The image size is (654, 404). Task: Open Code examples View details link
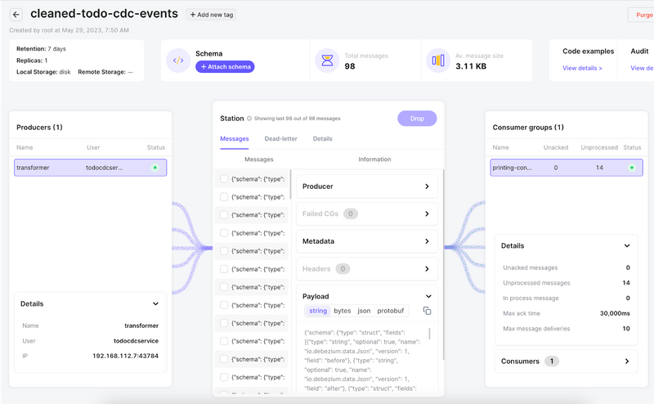582,68
